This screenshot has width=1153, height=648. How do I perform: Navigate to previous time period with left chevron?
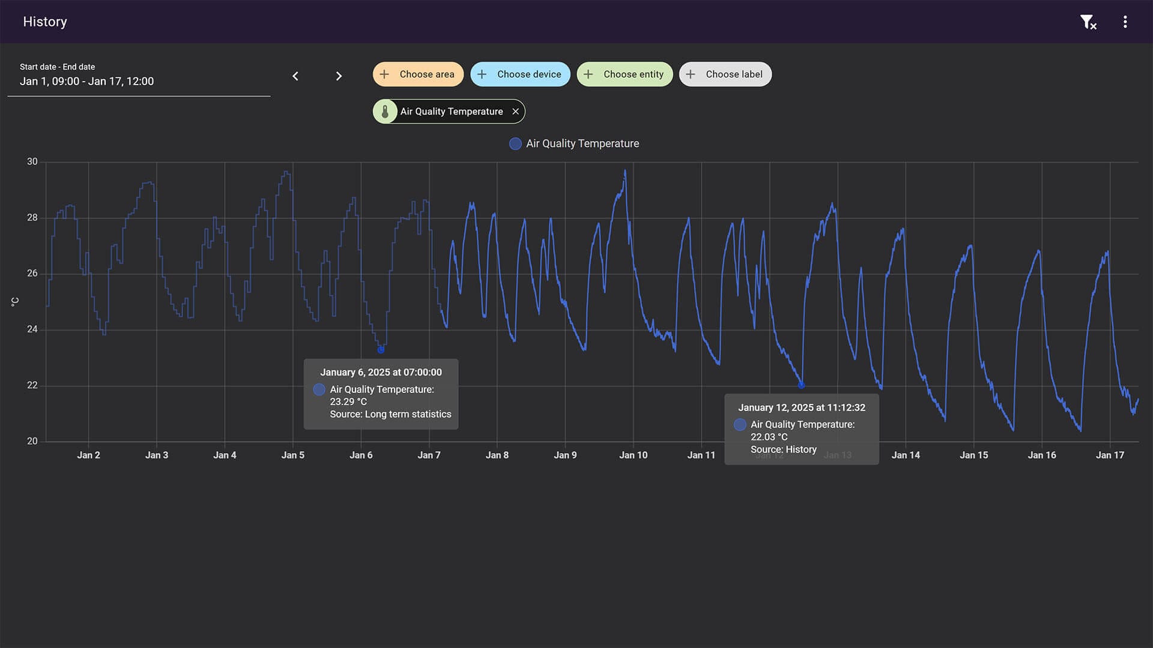pyautogui.click(x=295, y=76)
